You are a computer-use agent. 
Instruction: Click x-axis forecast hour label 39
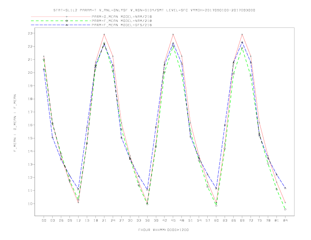coord(156,220)
